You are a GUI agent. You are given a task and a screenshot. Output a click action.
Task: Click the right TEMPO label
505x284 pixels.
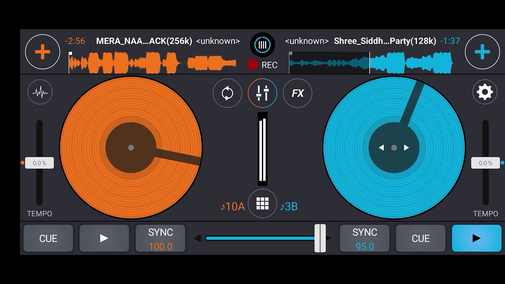coord(486,214)
